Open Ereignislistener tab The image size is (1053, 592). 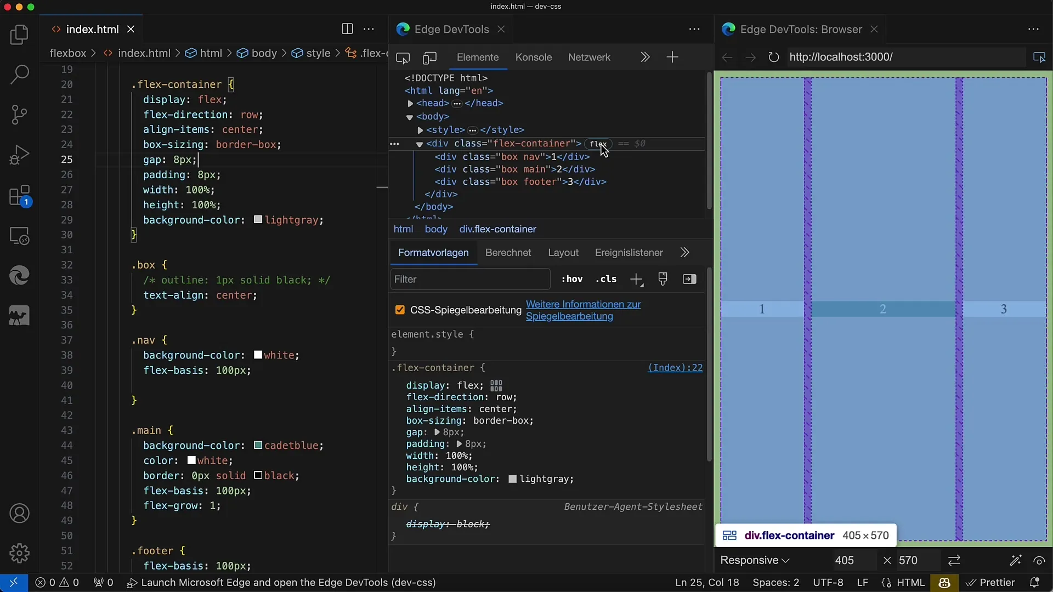pos(629,253)
